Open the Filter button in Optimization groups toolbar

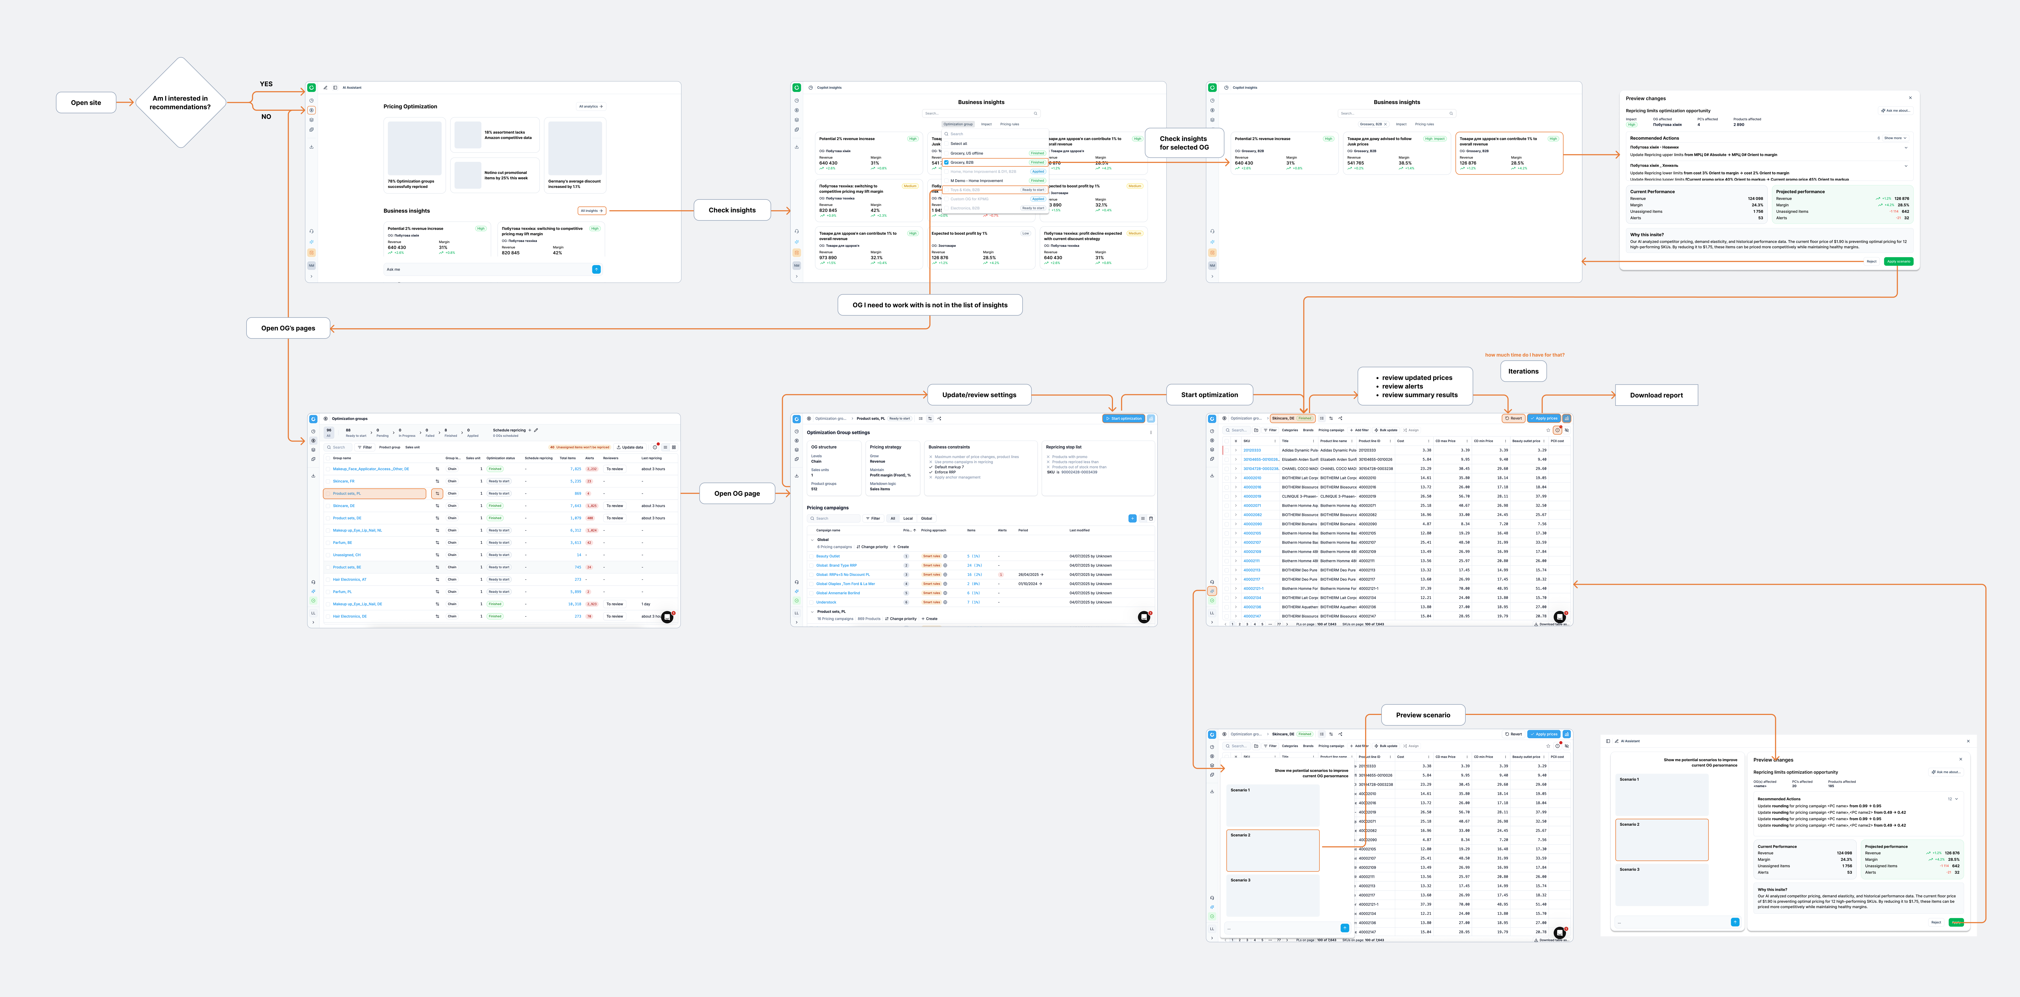tap(365, 447)
